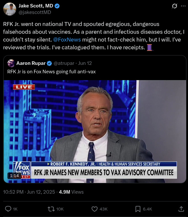
Task: Open the @FoxNews mention link
Action: 67,40
